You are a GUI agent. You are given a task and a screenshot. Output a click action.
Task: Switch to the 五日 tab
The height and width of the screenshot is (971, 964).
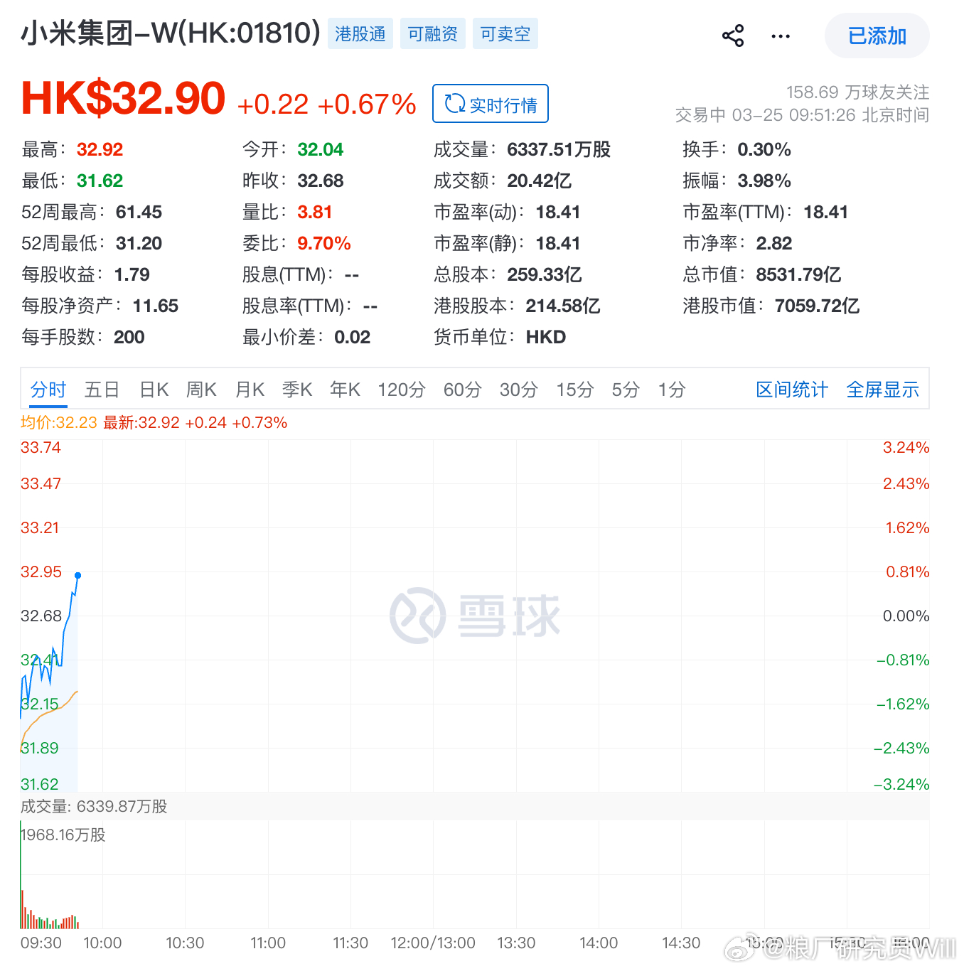pos(102,389)
